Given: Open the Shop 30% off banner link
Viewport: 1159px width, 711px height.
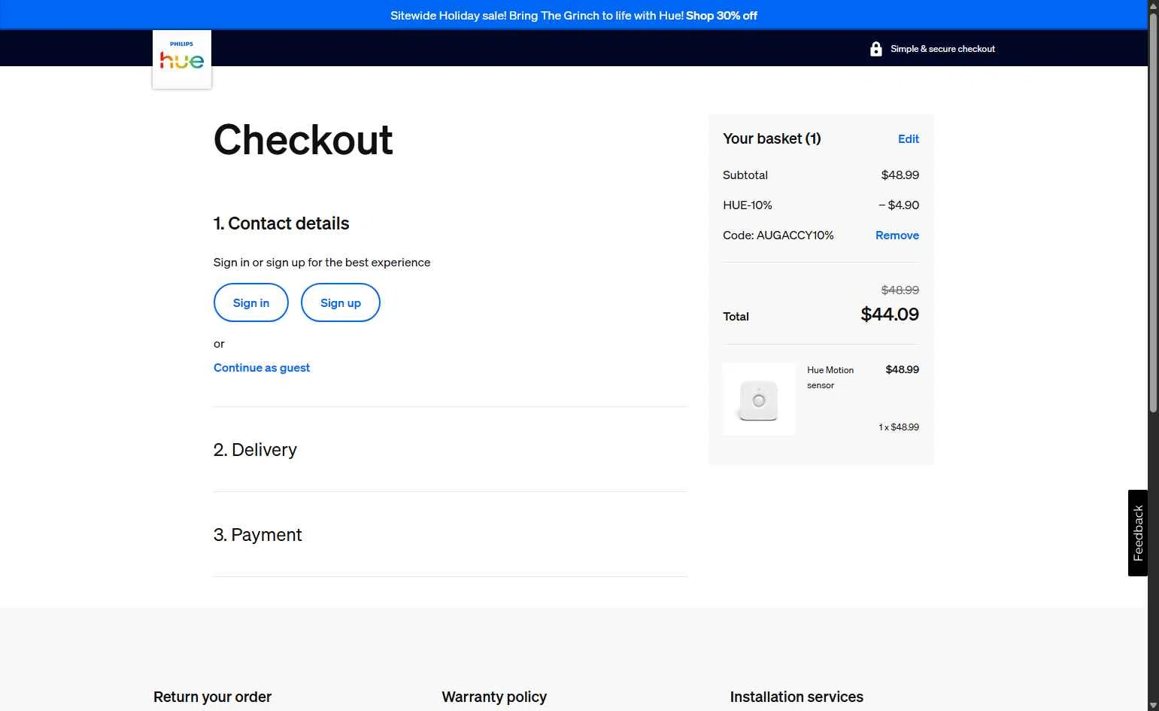Looking at the screenshot, I should 721,15.
